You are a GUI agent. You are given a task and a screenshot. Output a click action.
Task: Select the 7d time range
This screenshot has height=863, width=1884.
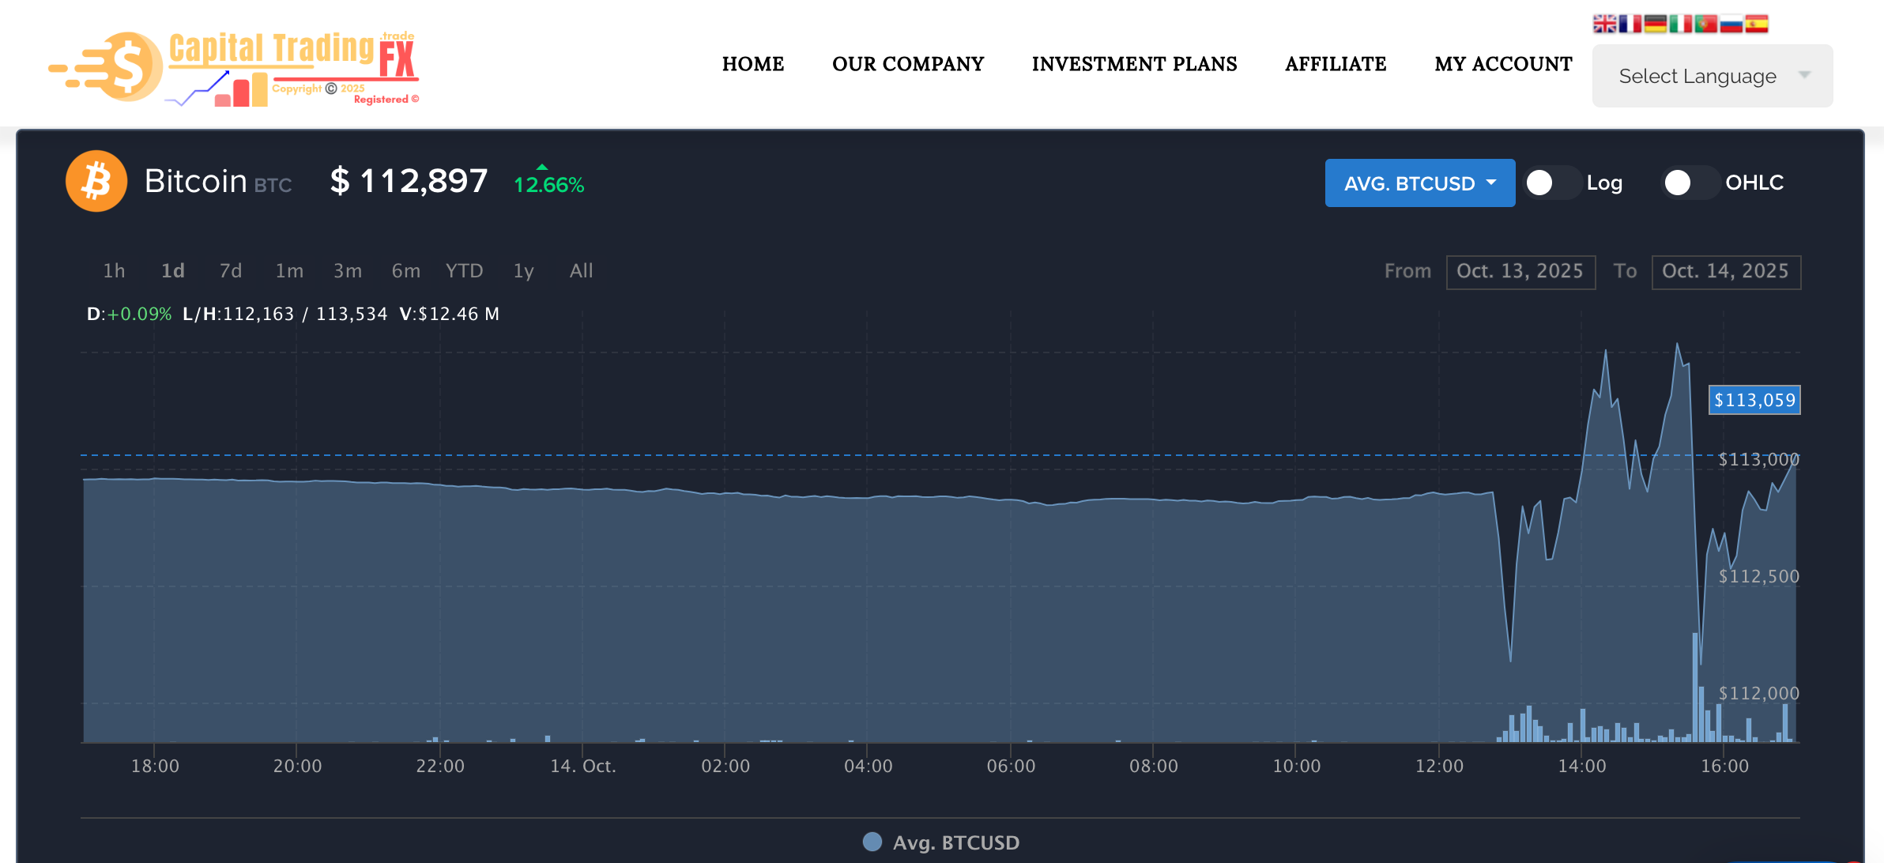pyautogui.click(x=230, y=271)
